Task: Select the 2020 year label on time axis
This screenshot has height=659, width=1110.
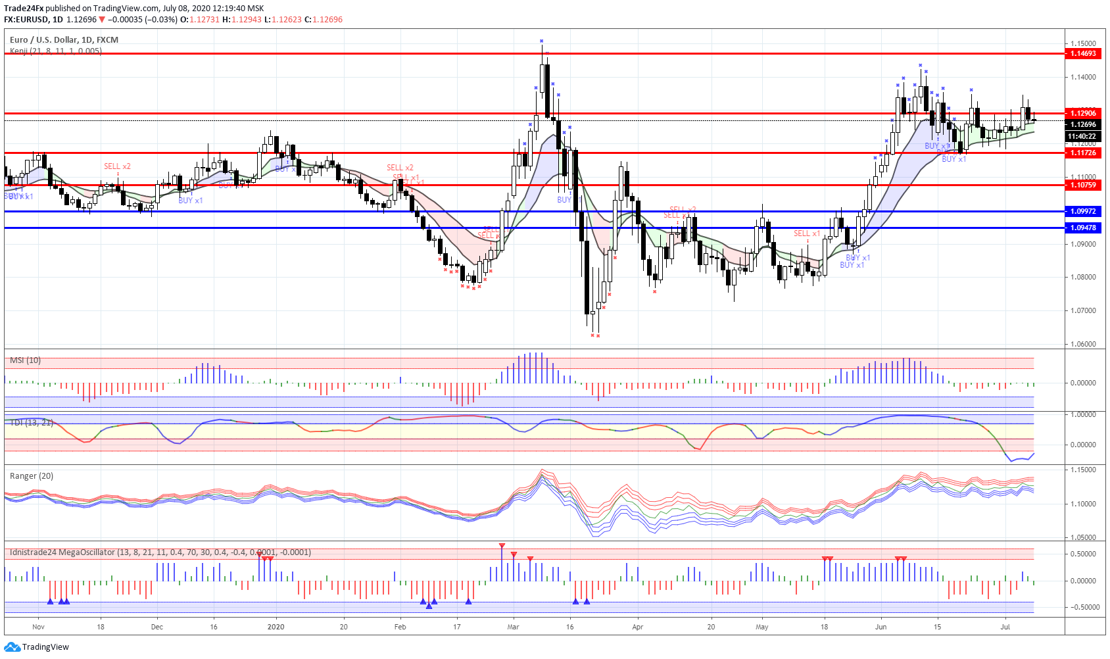Action: (x=276, y=627)
